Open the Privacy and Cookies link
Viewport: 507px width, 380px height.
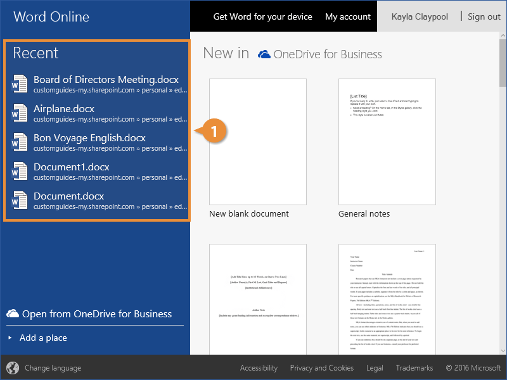point(321,368)
